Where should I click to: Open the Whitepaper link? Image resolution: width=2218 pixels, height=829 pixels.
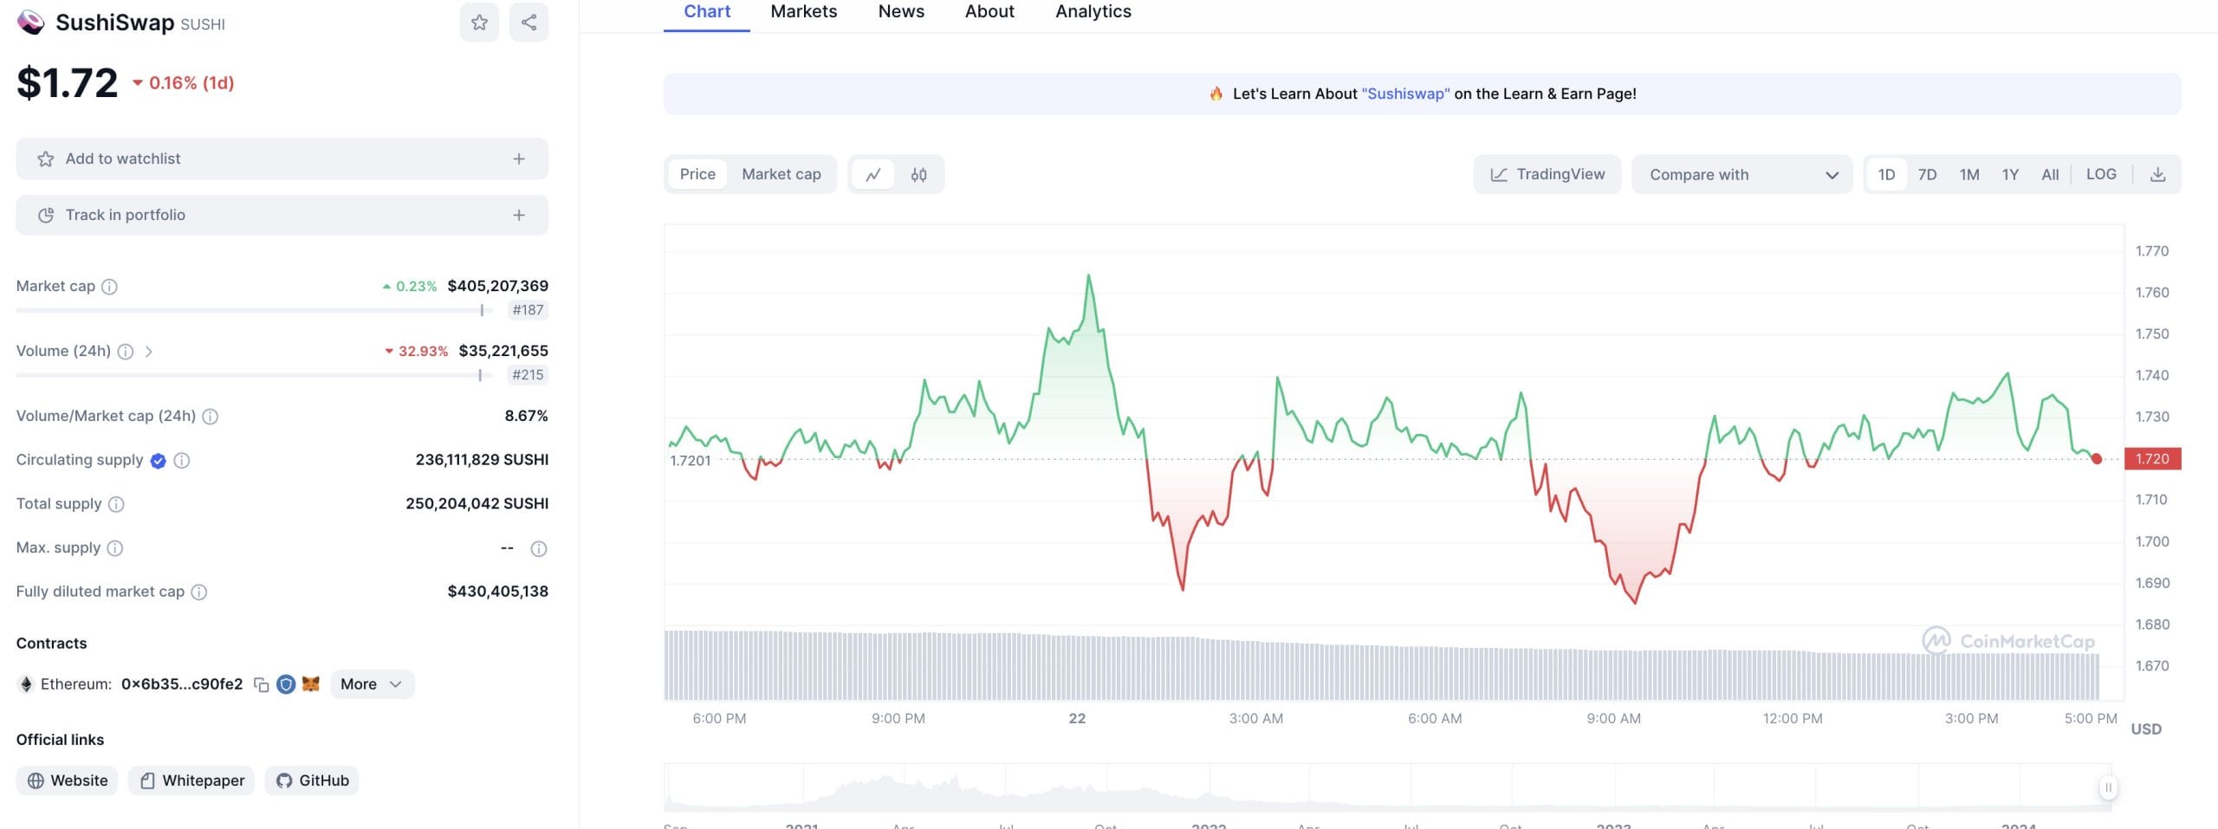point(191,780)
